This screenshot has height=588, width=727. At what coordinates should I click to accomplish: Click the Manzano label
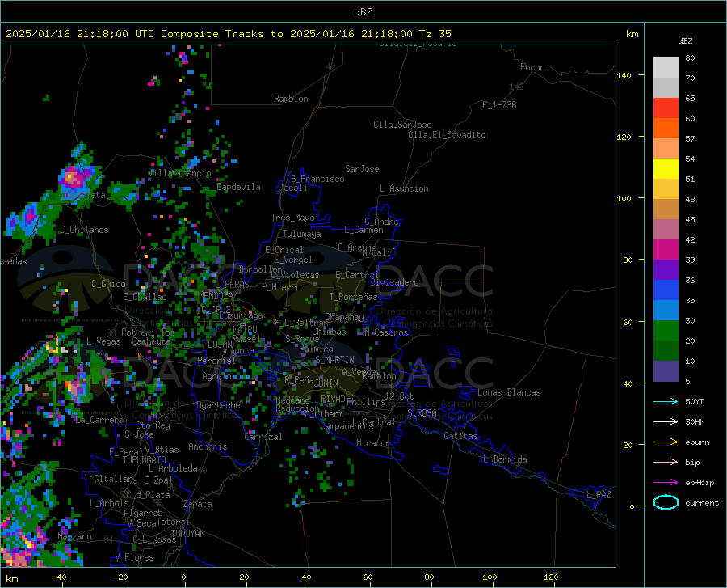pyautogui.click(x=74, y=536)
